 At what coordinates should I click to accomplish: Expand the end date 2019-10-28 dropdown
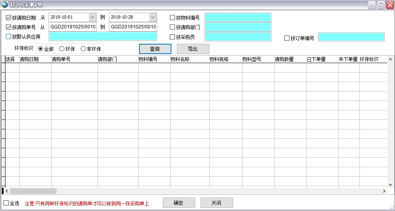pyautogui.click(x=153, y=17)
